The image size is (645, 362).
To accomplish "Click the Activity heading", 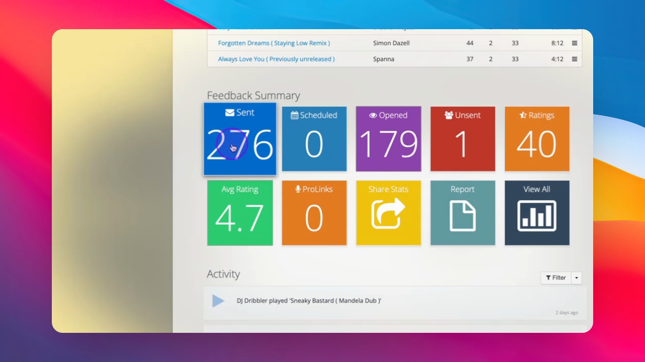I will pos(223,274).
